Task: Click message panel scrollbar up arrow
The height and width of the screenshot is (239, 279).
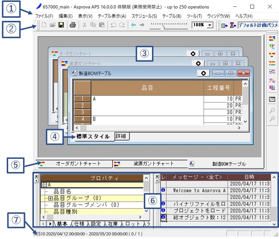Action: [274, 177]
